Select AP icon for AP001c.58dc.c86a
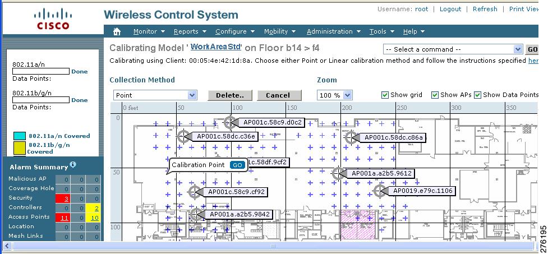 pos(351,137)
